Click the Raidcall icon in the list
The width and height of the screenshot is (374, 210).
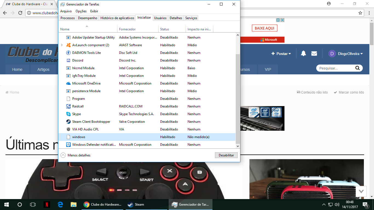click(68, 106)
